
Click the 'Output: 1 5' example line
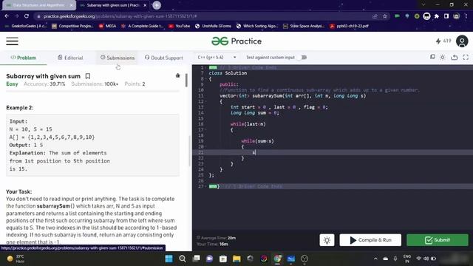pyautogui.click(x=26, y=145)
